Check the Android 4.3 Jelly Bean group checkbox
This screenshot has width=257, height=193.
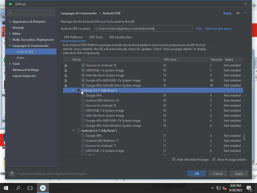pyautogui.click(x=79, y=90)
